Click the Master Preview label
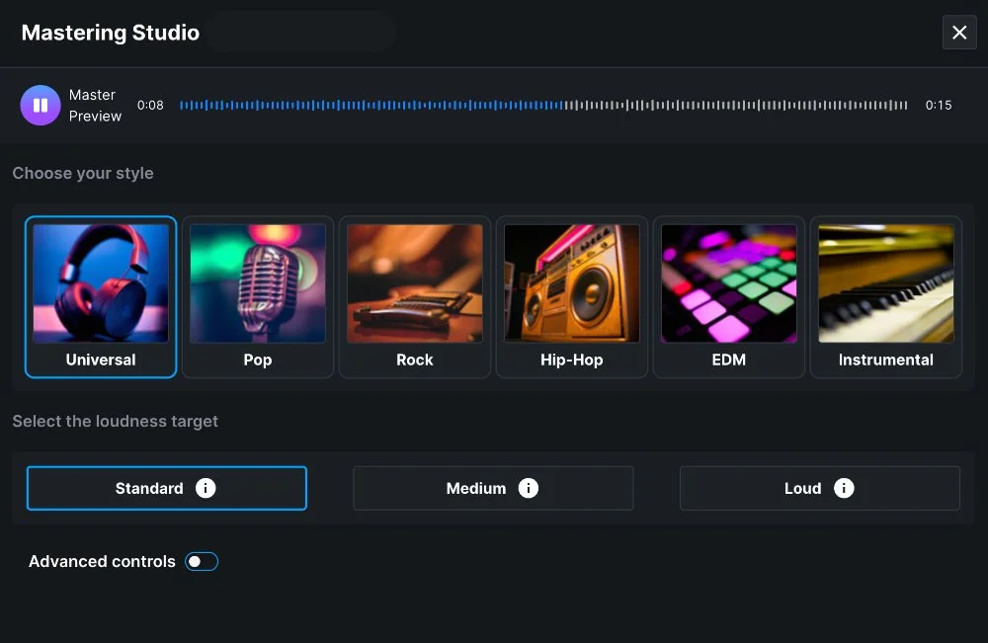Viewport: 988px width, 643px height. pyautogui.click(x=95, y=104)
